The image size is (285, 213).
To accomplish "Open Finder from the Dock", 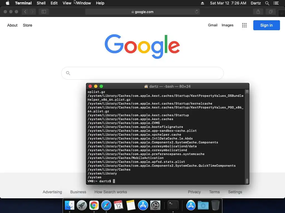I will pyautogui.click(x=70, y=206).
